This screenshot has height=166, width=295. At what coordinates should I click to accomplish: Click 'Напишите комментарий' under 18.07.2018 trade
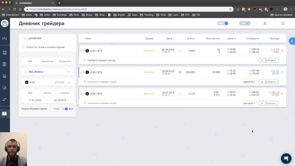(x=102, y=103)
